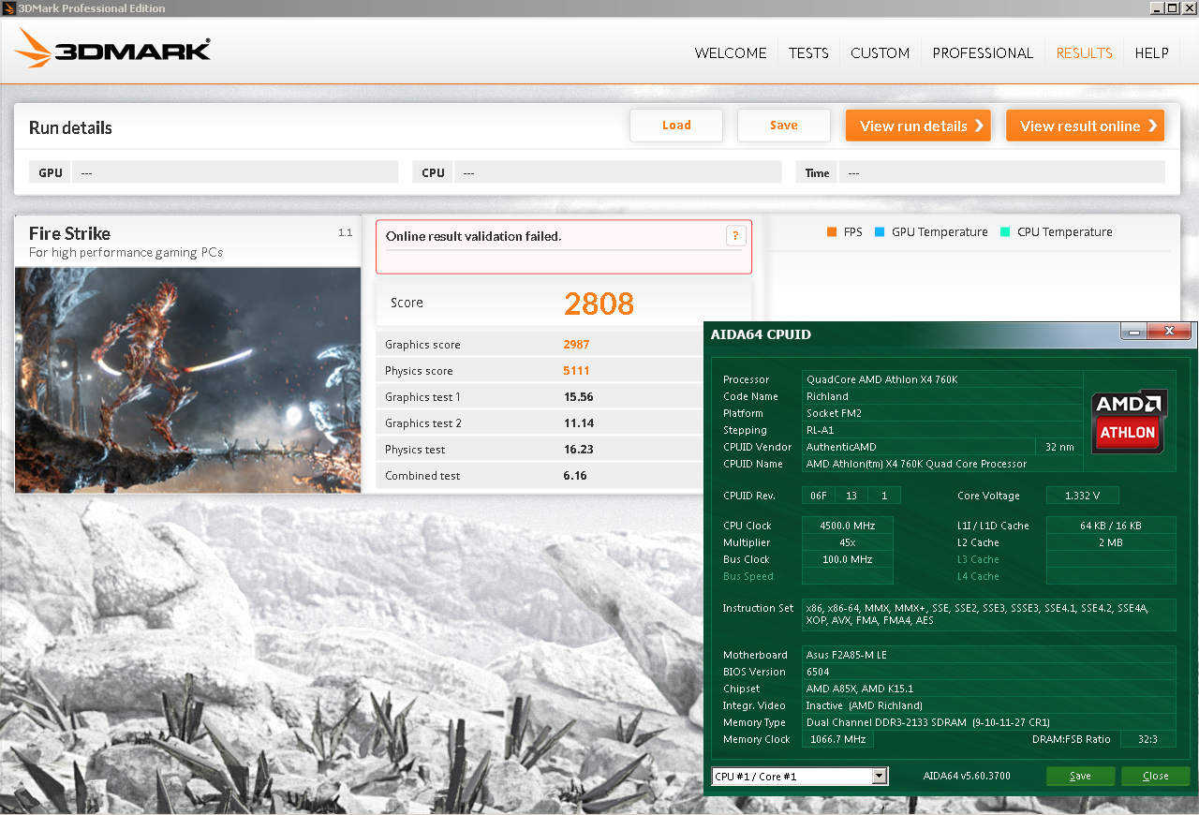Click the blue GPU Temperature legend square

pos(879,232)
